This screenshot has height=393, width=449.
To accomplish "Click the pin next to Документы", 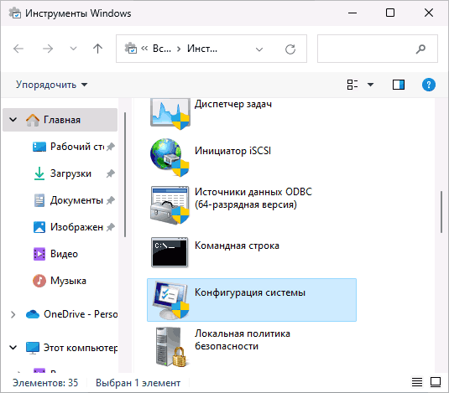I will click(x=111, y=200).
